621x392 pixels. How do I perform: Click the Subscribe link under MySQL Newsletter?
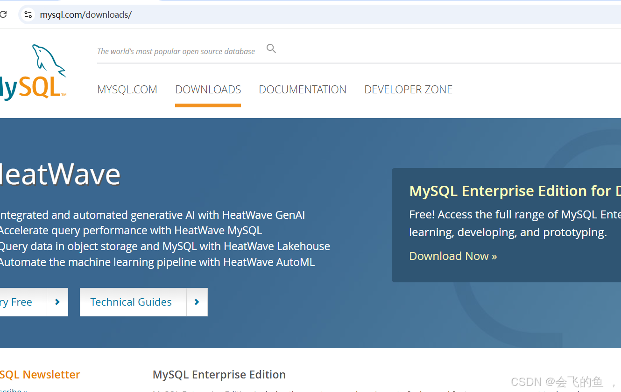click(x=12, y=389)
